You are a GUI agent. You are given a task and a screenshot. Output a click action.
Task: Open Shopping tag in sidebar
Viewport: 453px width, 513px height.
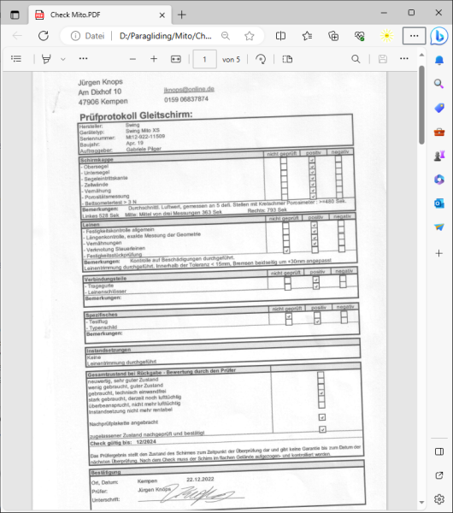(x=439, y=108)
